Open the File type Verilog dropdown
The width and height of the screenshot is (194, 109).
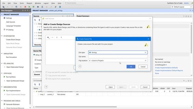tap(118, 52)
